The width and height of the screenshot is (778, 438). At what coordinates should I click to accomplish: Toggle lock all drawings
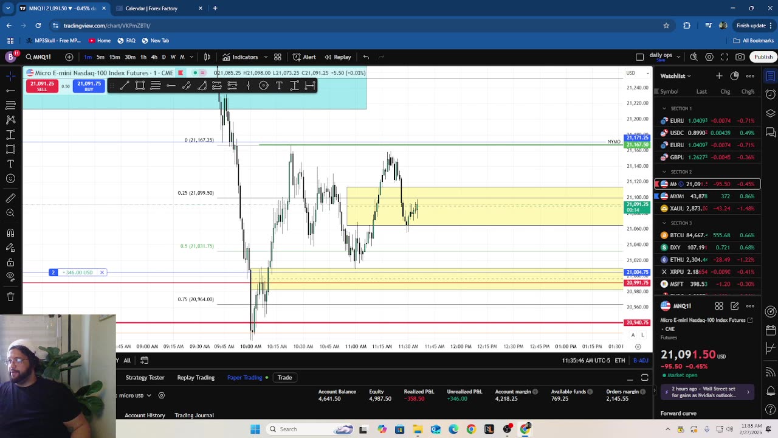click(10, 262)
